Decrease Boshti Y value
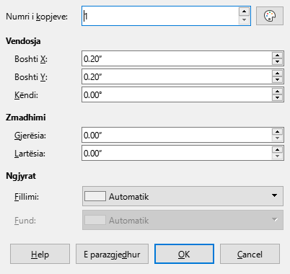The image size is (290, 274). (x=277, y=80)
